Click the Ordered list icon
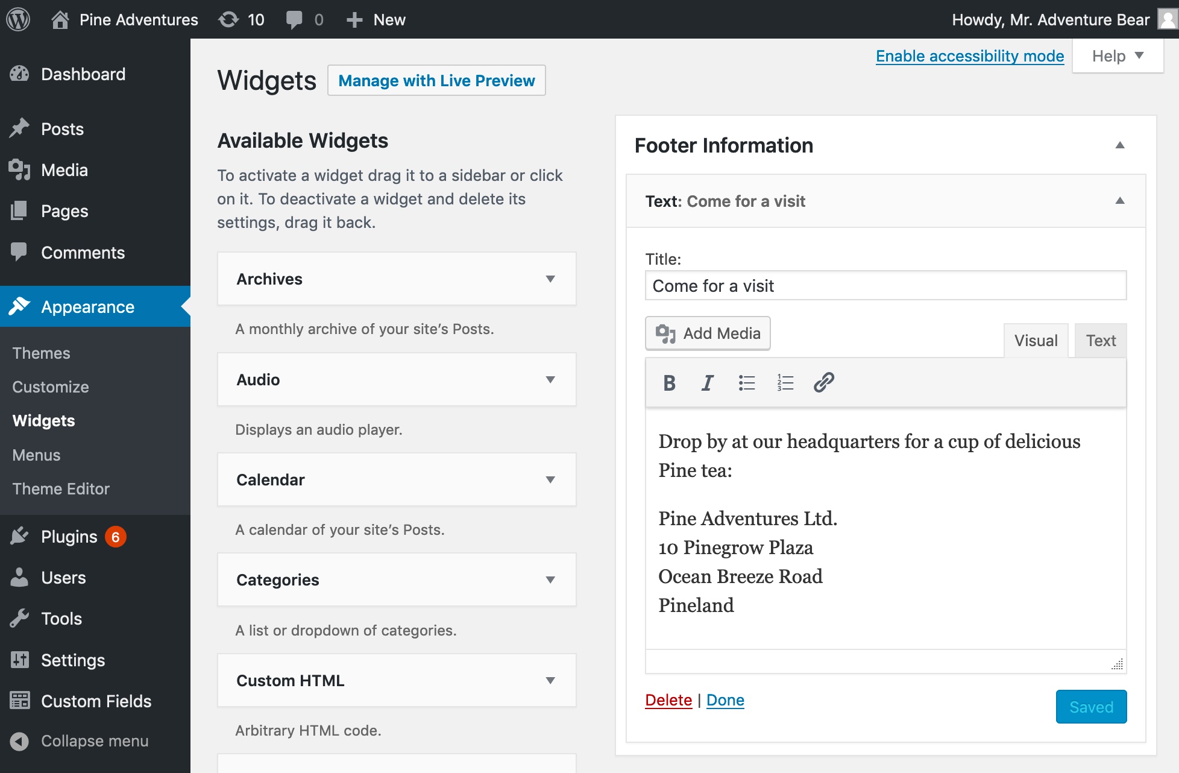Screen dimensions: 1179x773 [783, 381]
